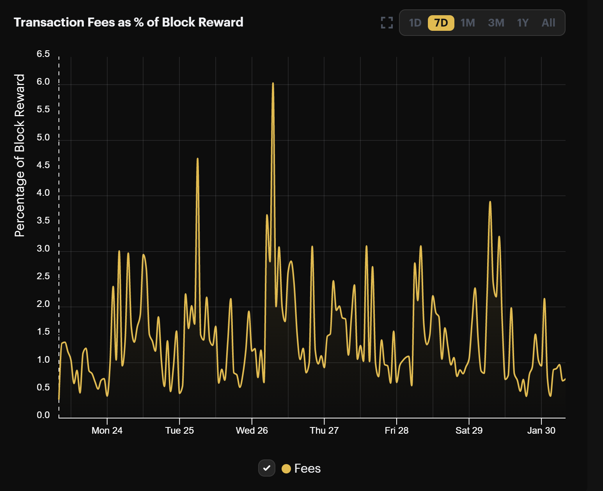Image resolution: width=603 pixels, height=491 pixels.
Task: Switch to the 1D time range
Action: tap(415, 23)
